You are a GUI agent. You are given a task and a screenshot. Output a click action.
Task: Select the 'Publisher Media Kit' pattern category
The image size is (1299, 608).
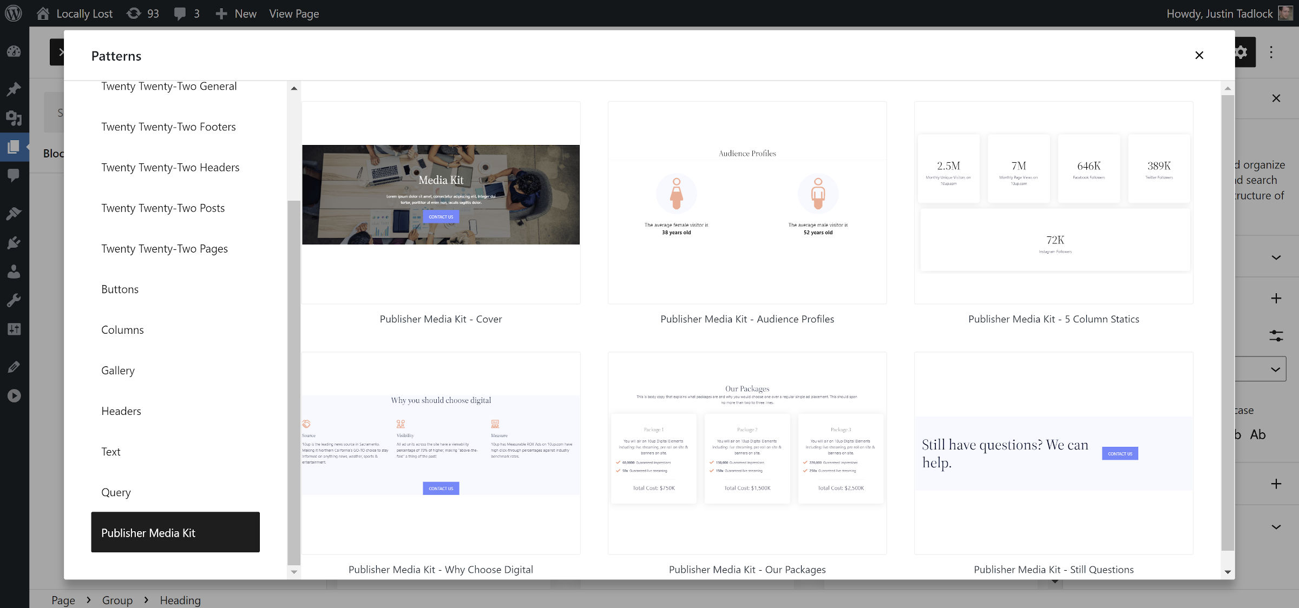175,532
